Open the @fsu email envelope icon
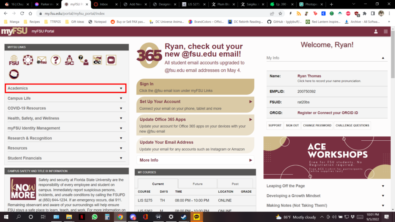Image resolution: width=395 pixels, height=222 pixels. (x=42, y=60)
